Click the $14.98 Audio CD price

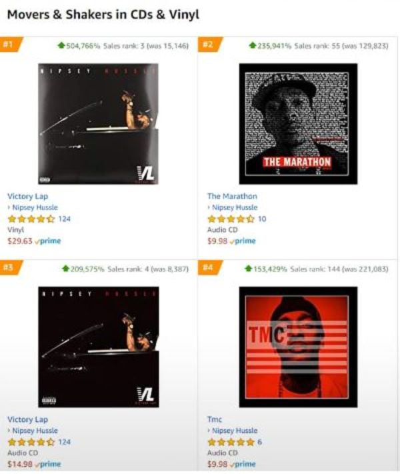click(19, 464)
